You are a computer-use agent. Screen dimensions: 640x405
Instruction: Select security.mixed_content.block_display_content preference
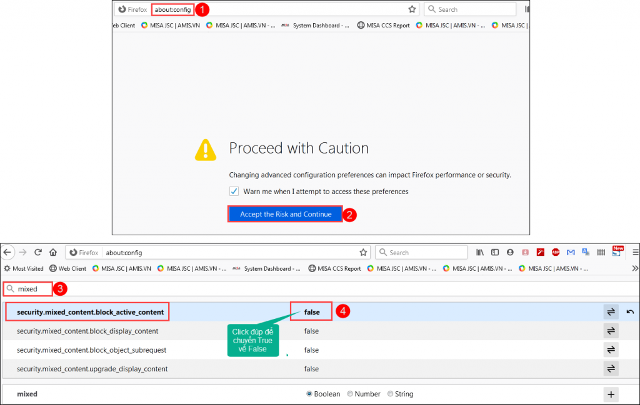[87, 331]
